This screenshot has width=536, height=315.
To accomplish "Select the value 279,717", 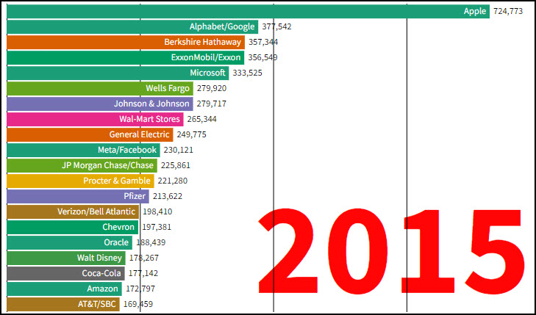I will point(211,104).
